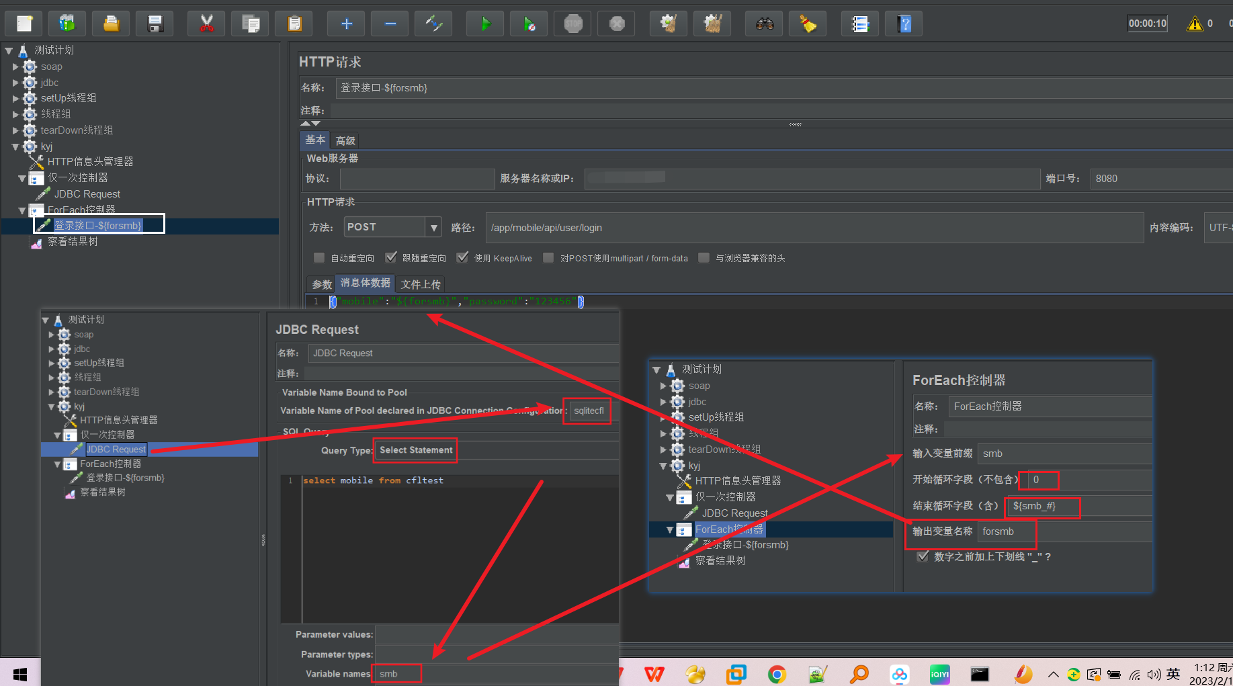Screen dimensions: 1233x686
Task: Expand the setUp线程组 node in main tree
Action: click(15, 98)
